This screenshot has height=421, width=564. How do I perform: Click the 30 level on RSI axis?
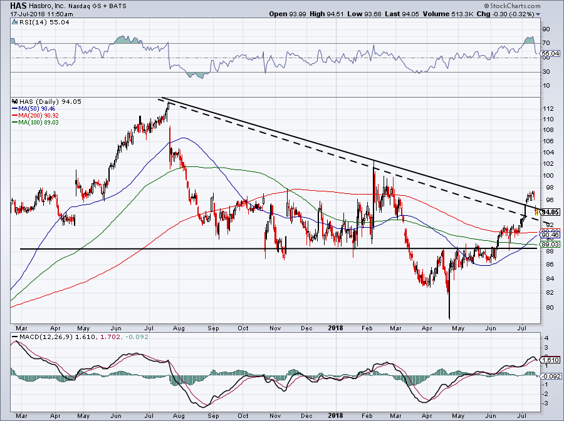click(546, 72)
